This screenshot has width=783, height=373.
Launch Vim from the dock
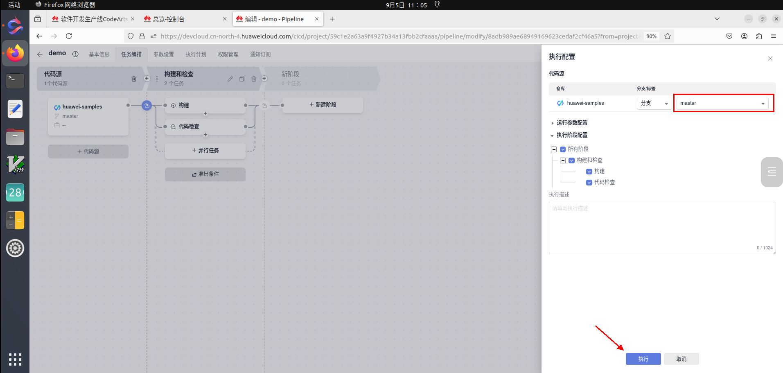15,165
